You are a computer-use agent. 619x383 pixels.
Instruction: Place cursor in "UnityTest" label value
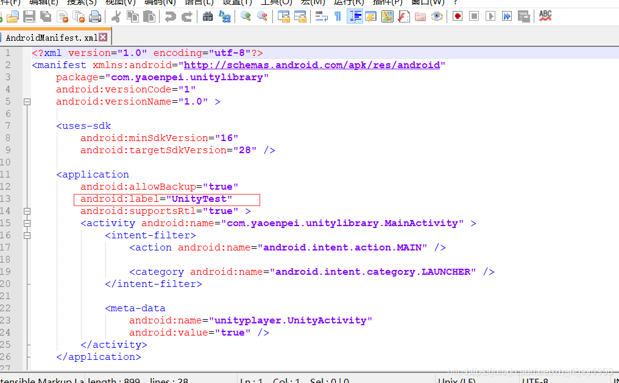199,199
